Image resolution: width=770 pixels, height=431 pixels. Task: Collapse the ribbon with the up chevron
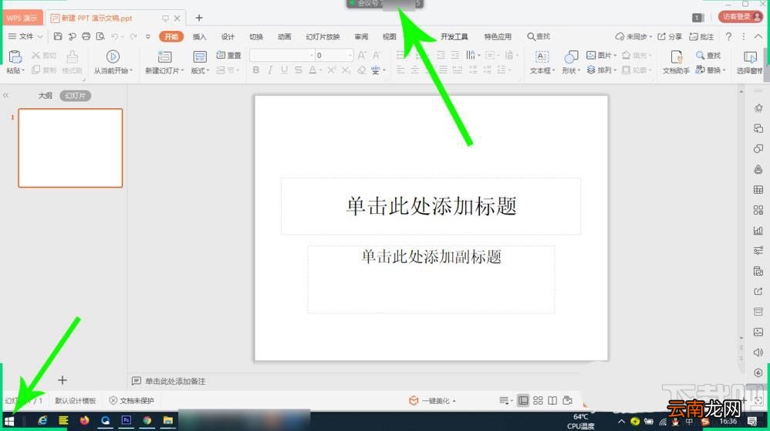tap(758, 36)
